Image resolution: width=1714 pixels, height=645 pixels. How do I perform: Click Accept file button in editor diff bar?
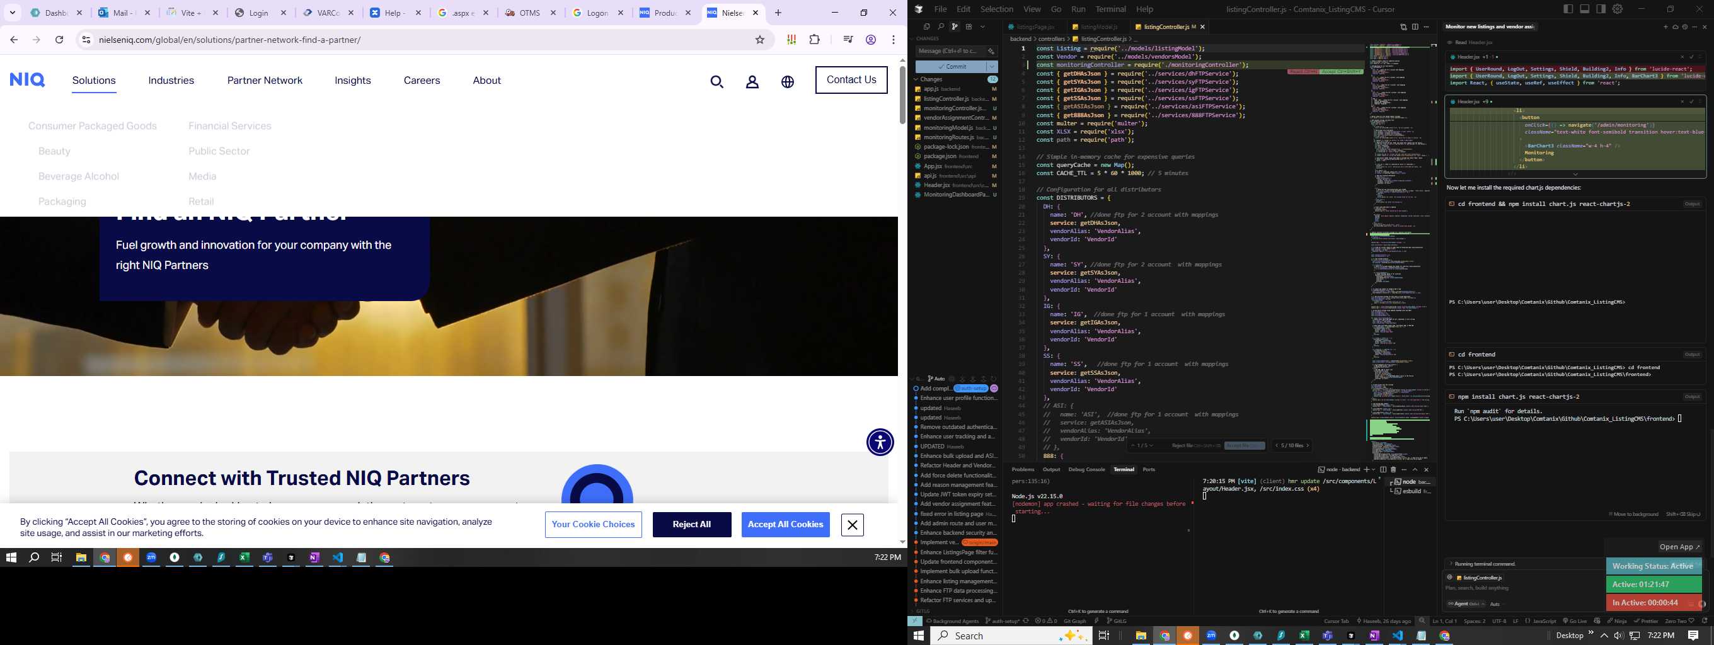click(1245, 445)
